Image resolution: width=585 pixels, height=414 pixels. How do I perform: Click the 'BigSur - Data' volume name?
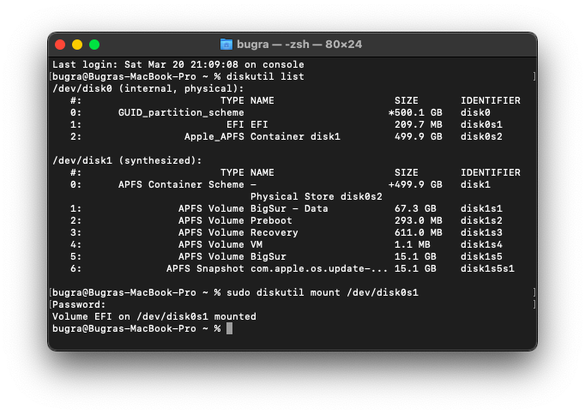[x=289, y=208]
